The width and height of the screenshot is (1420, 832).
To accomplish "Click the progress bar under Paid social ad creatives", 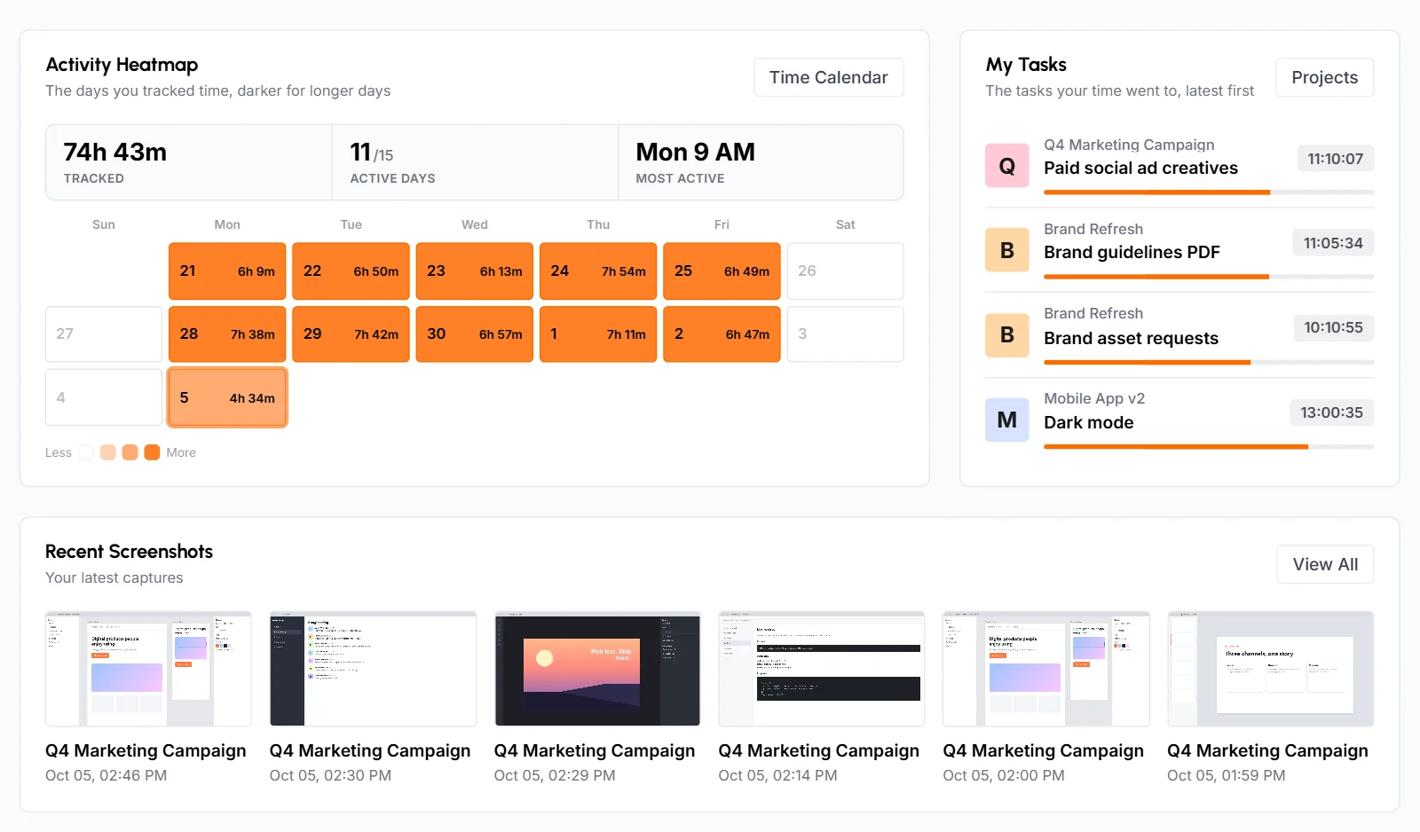I will coord(1209,192).
